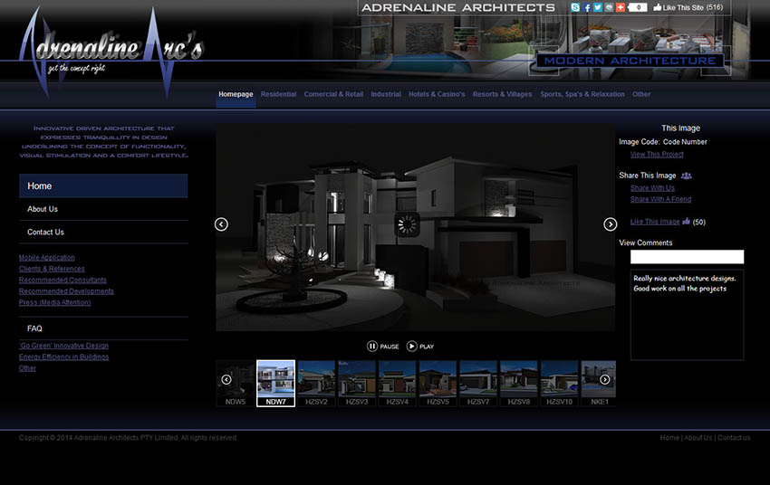Open the Residential tab
770x485 pixels.
tap(278, 94)
